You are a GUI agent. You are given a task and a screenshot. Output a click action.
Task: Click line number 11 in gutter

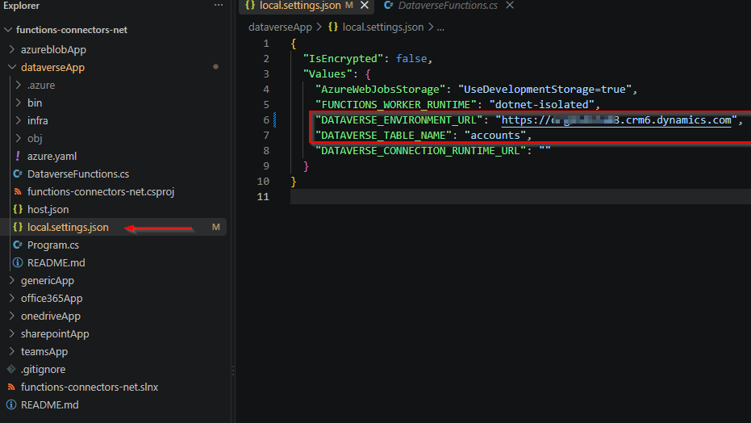coord(263,196)
